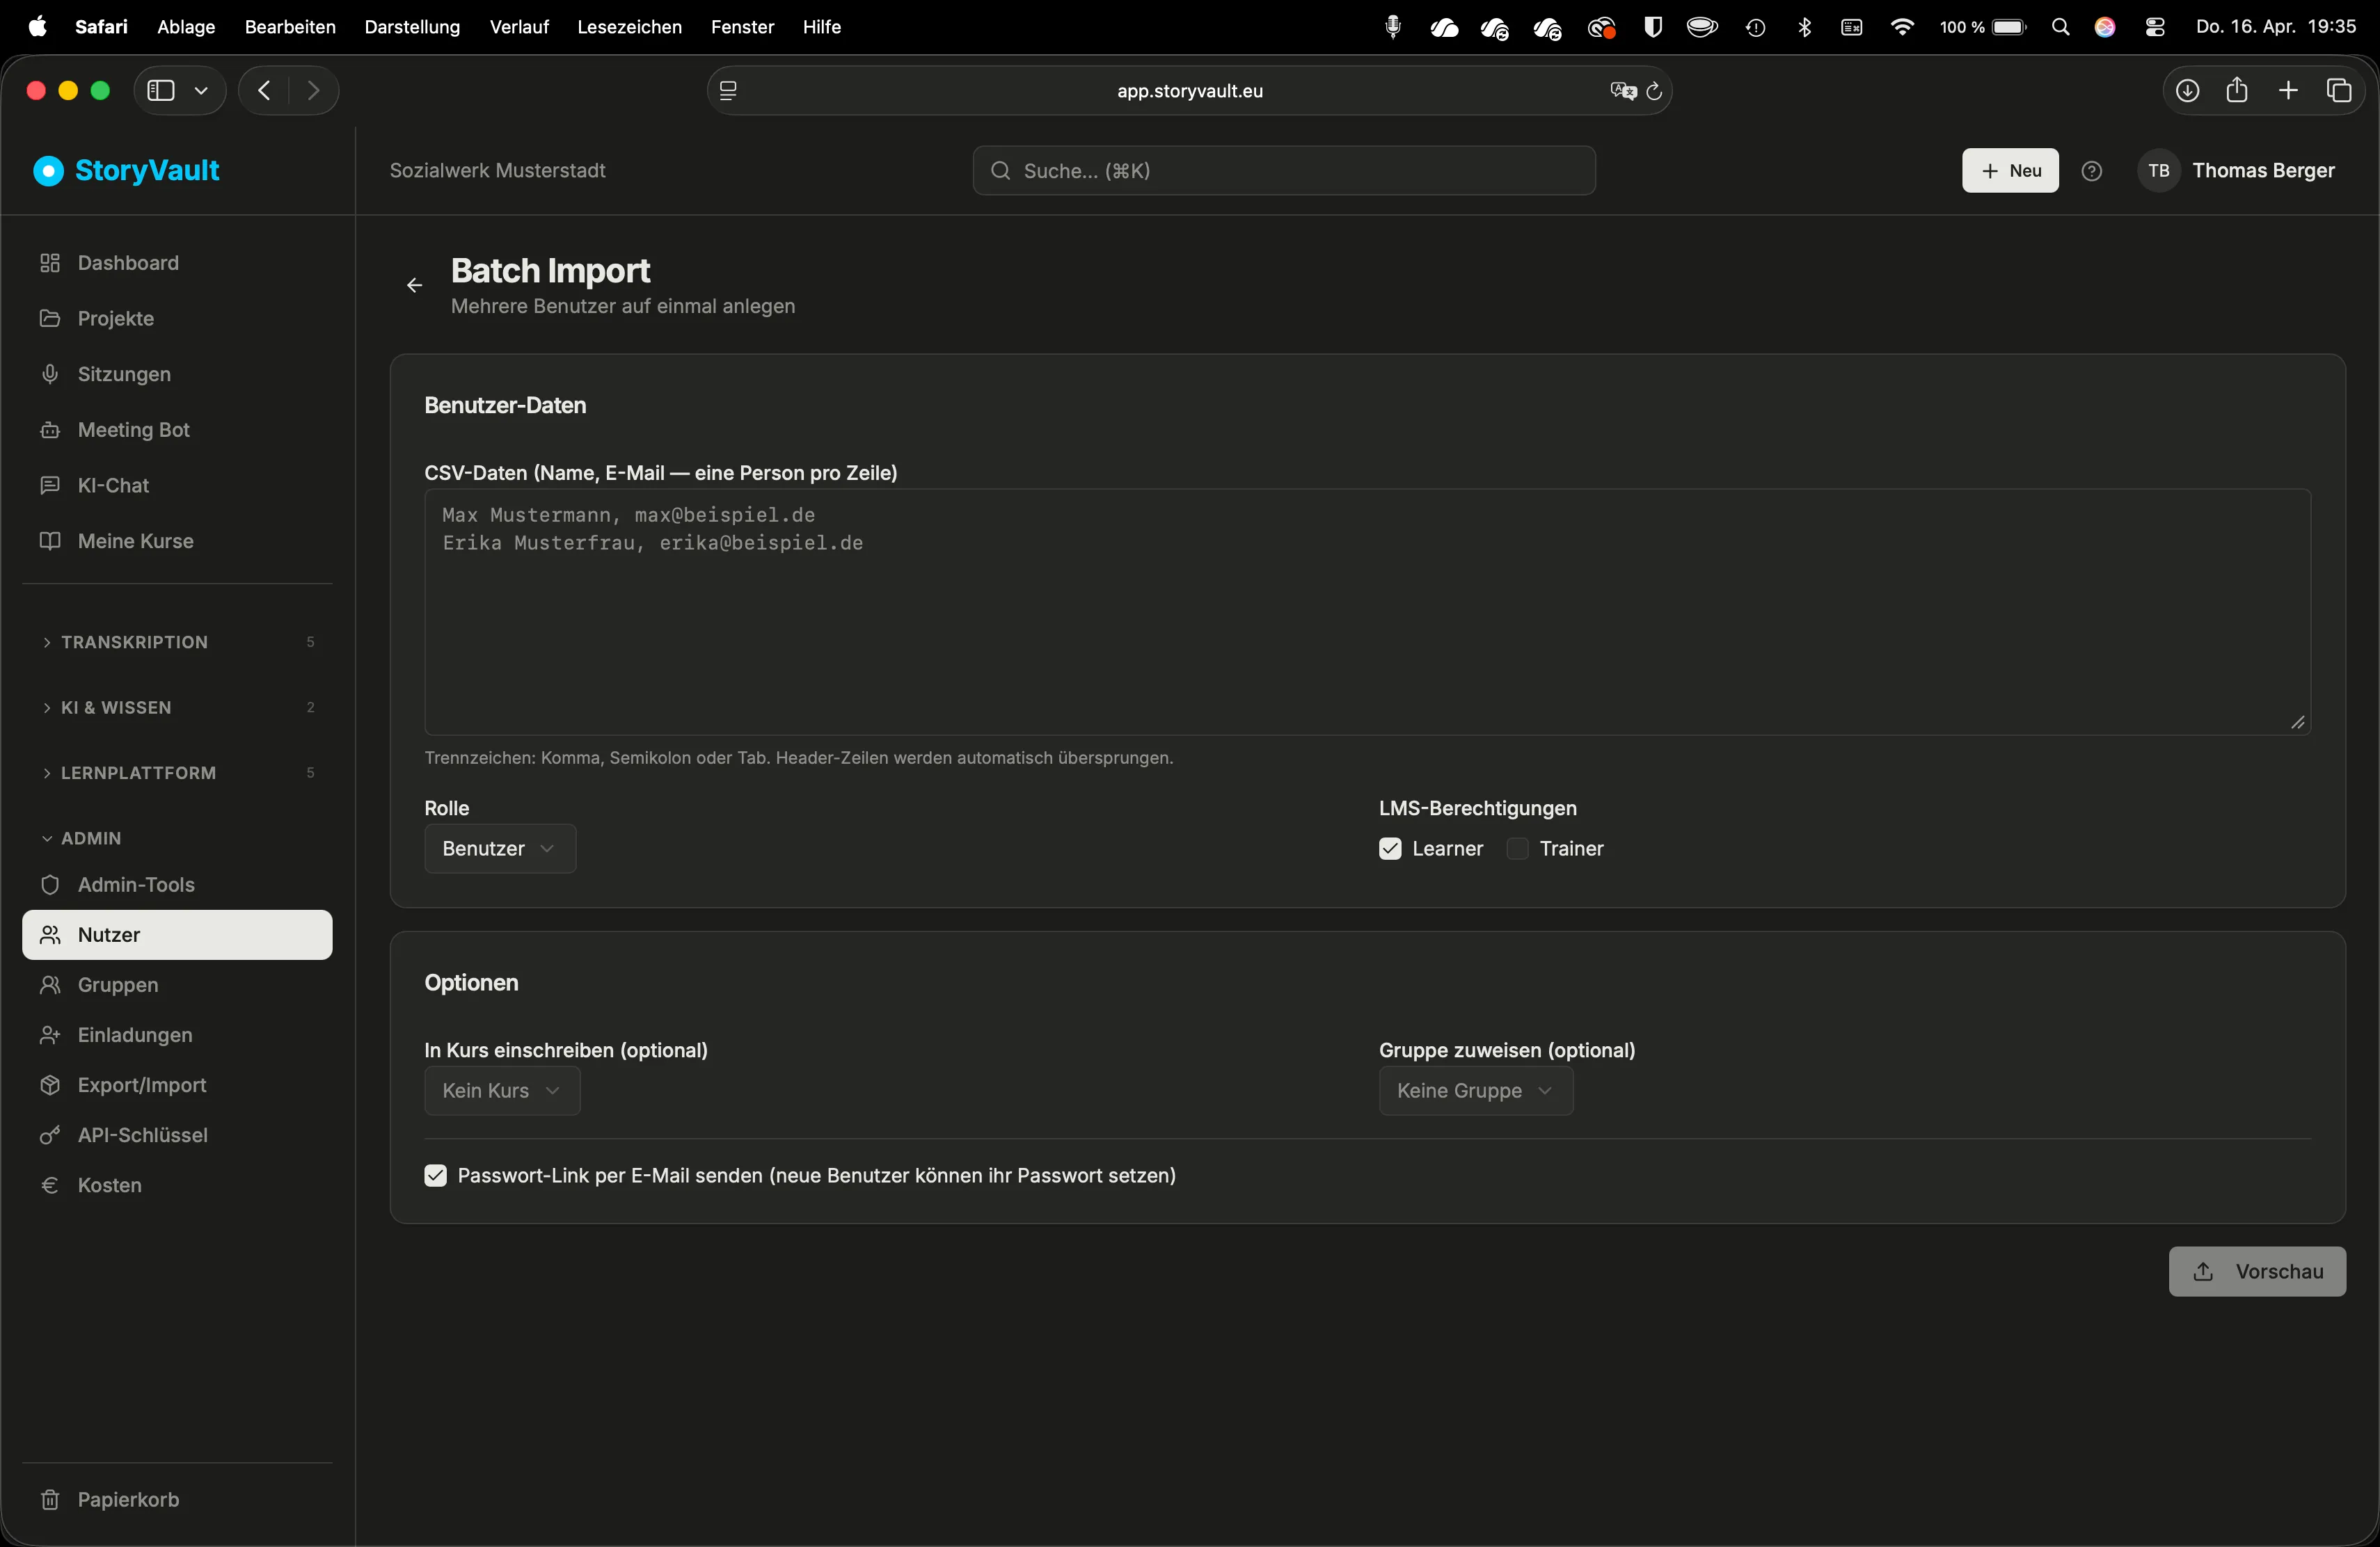
Task: Open the Keine Gruppe dropdown
Action: click(1476, 1090)
